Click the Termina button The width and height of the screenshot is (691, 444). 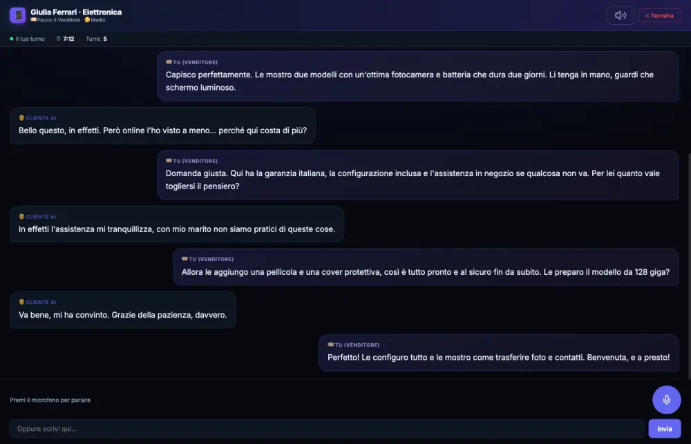click(659, 16)
